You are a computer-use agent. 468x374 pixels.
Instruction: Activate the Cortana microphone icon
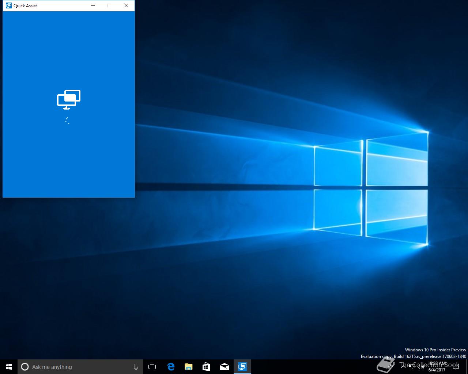pos(136,367)
